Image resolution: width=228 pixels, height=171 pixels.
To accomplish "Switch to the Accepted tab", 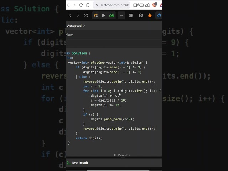I will [74, 26].
